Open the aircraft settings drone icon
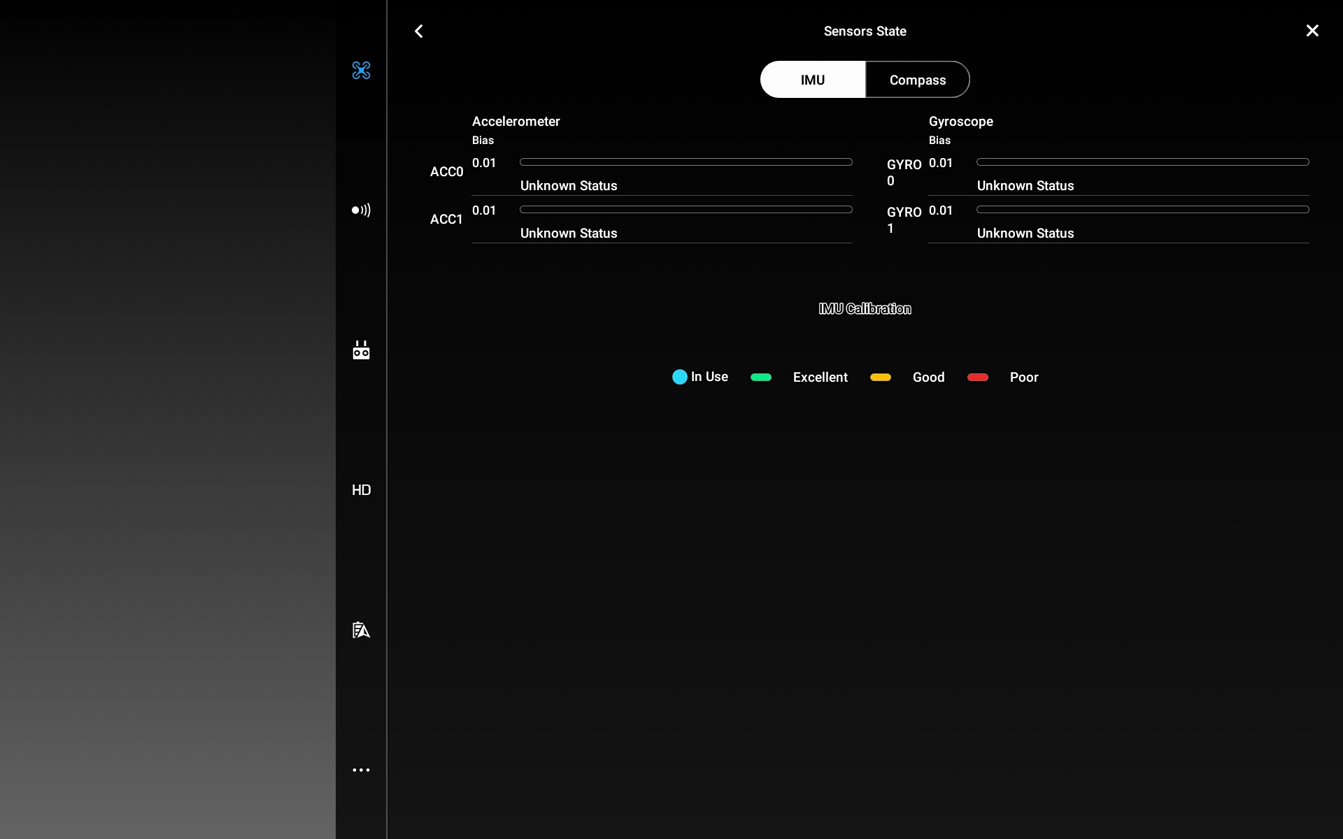The image size is (1343, 839). click(361, 70)
